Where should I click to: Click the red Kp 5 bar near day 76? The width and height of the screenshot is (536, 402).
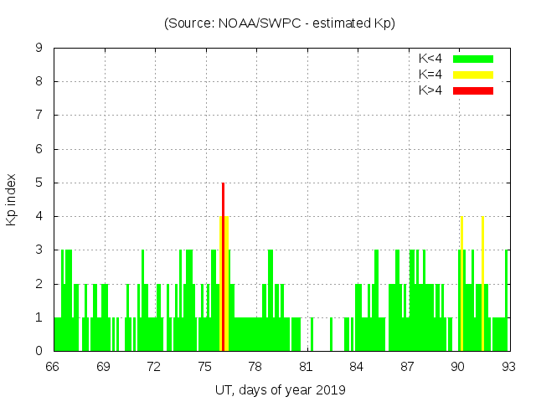point(223,199)
